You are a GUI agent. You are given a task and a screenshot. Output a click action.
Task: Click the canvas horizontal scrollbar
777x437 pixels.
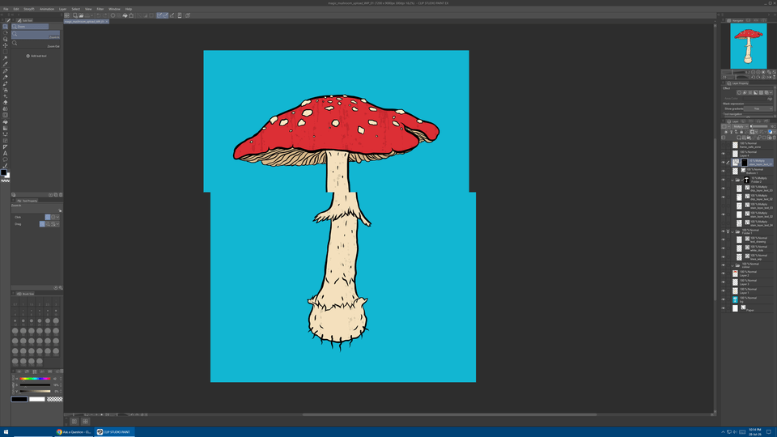point(449,414)
